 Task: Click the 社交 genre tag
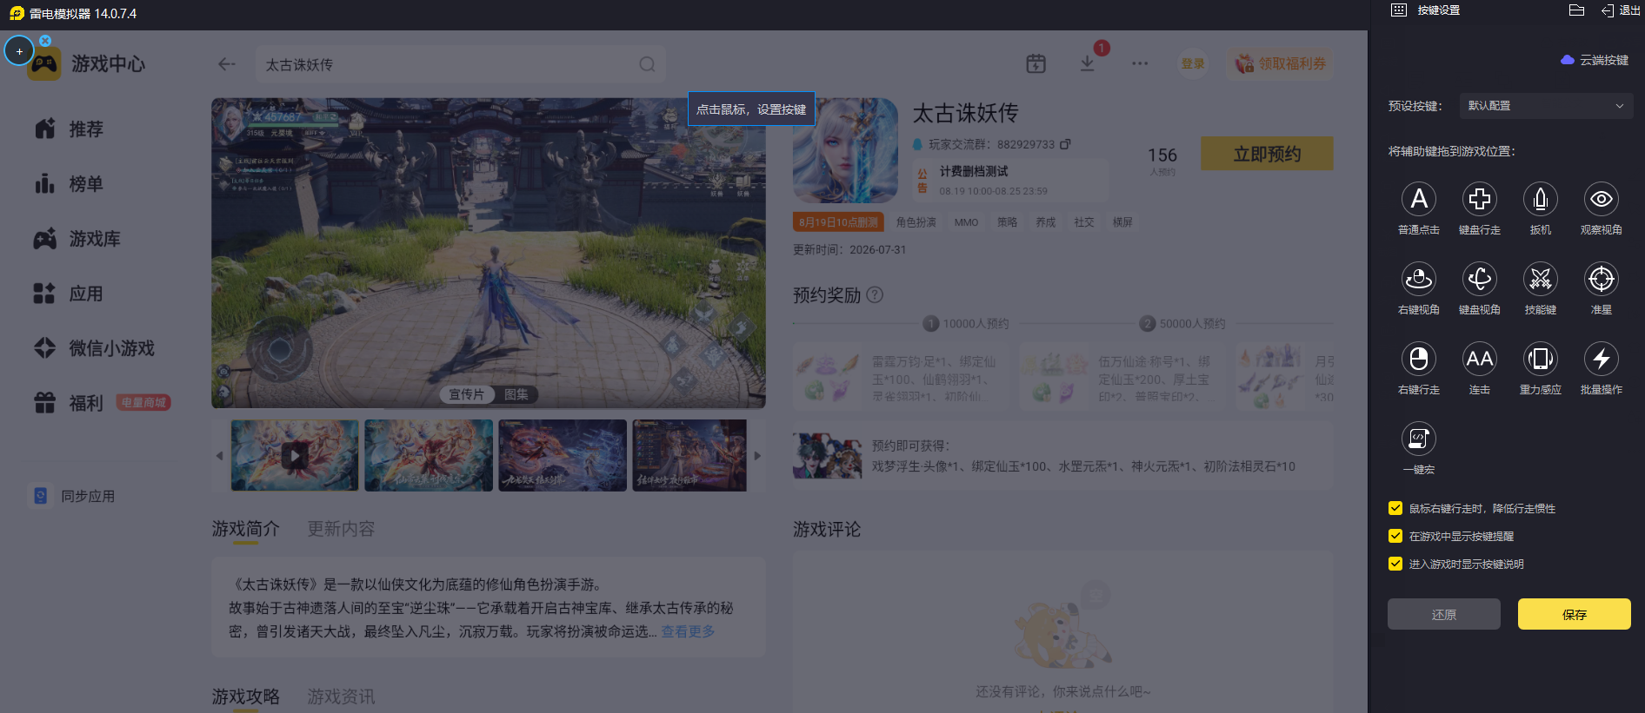pyautogui.click(x=1083, y=222)
